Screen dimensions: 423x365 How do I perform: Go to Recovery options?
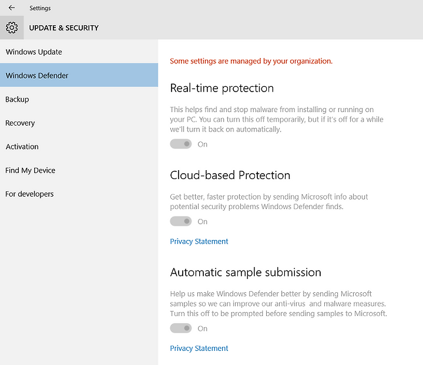pos(79,123)
